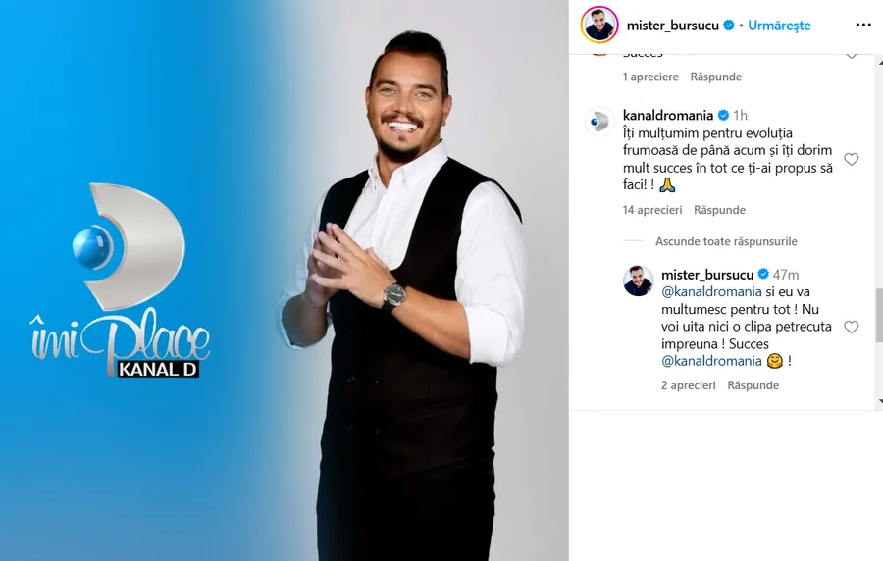Click the scrollbar down arrow
Image resolution: width=883 pixels, height=561 pixels.
coord(880,402)
